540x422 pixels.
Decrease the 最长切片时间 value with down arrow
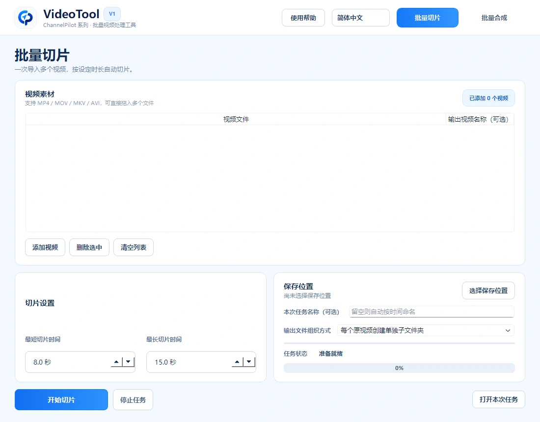pos(249,362)
